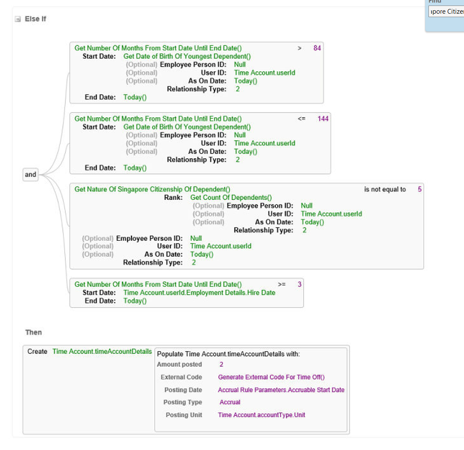Change the 'is not equal to' operator
The width and height of the screenshot is (464, 450).
tap(385, 189)
